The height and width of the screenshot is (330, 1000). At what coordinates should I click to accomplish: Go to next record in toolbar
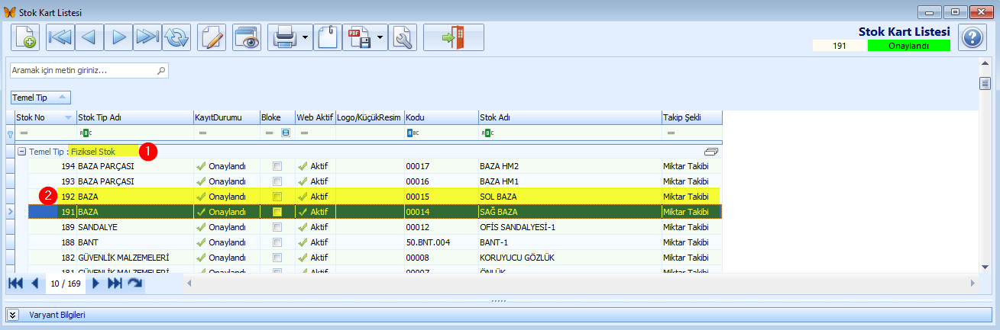[118, 37]
